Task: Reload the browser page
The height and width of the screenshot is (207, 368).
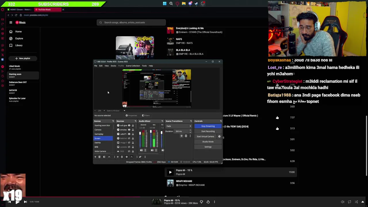Action: click(16, 15)
